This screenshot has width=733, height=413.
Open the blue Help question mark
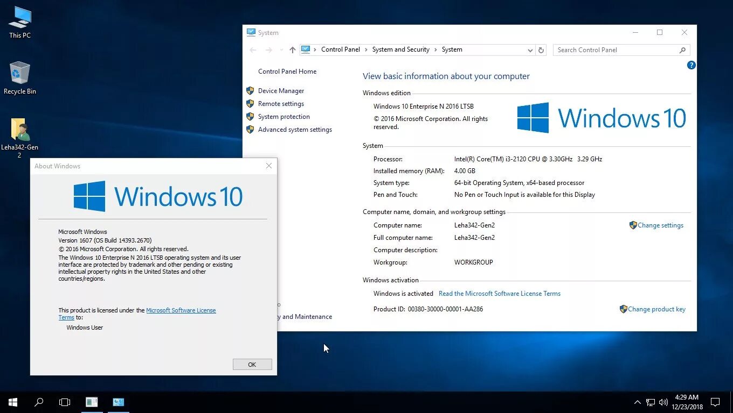[x=691, y=65]
